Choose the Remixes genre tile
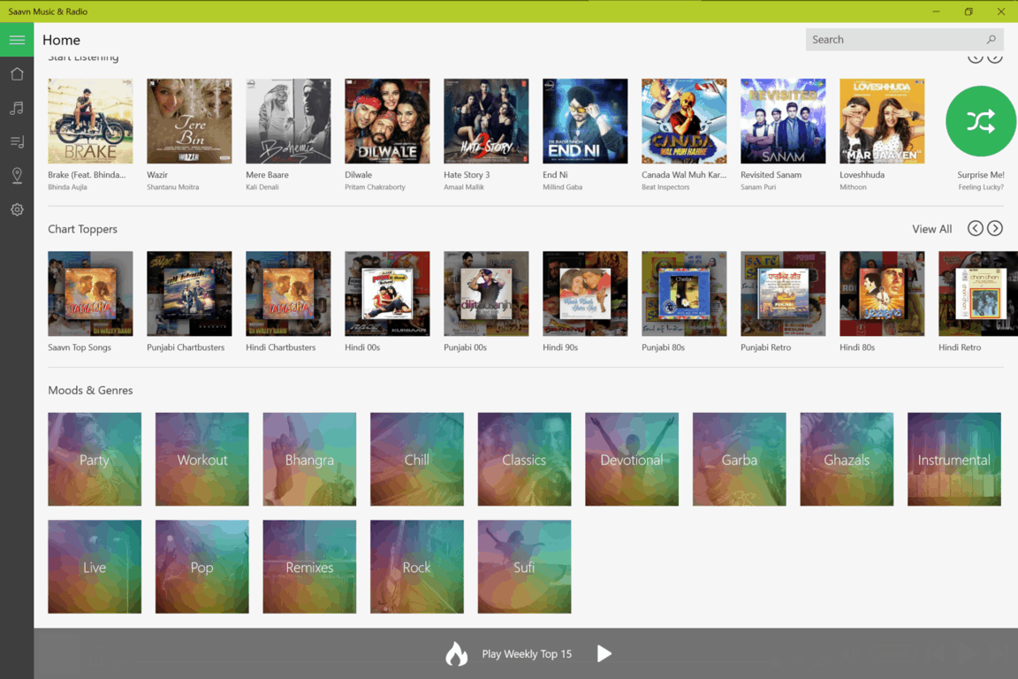 [309, 567]
